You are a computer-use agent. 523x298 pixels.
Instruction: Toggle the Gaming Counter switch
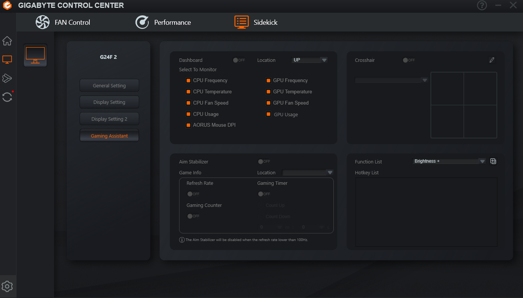pyautogui.click(x=193, y=216)
